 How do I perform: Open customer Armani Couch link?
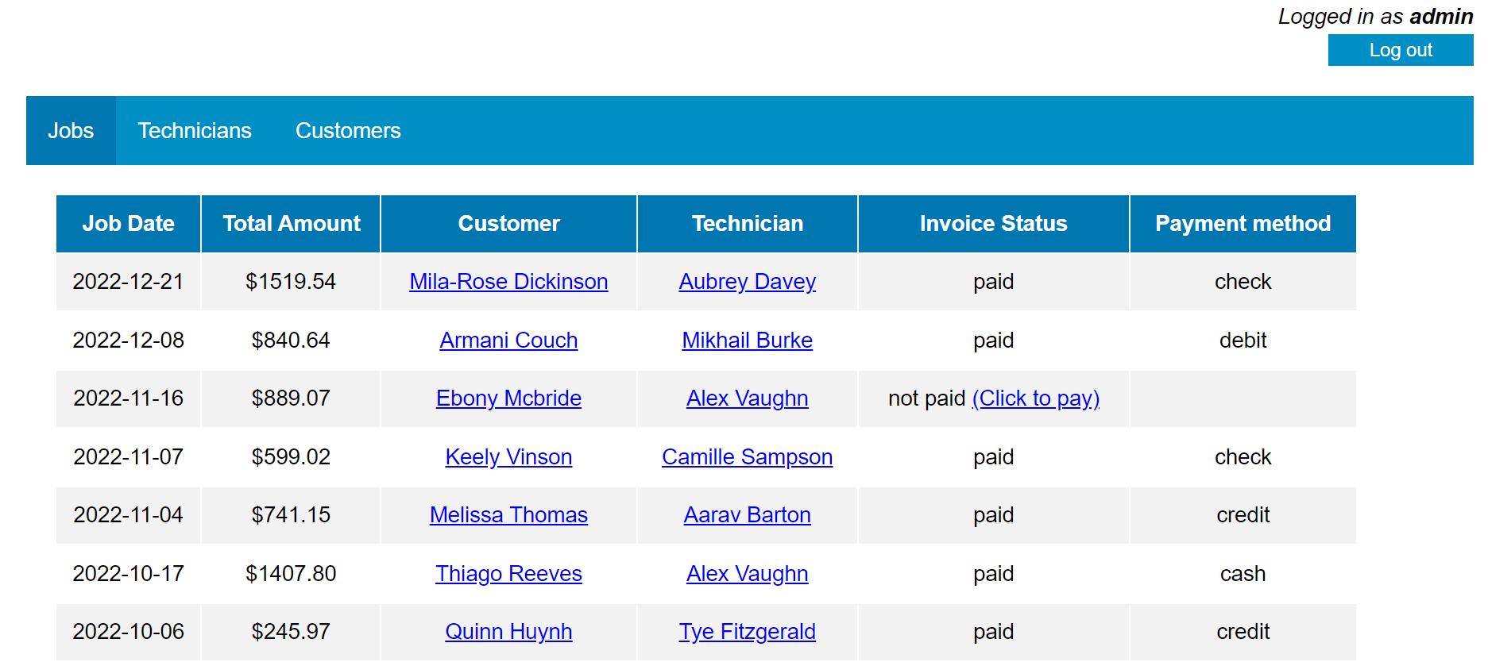(x=508, y=341)
